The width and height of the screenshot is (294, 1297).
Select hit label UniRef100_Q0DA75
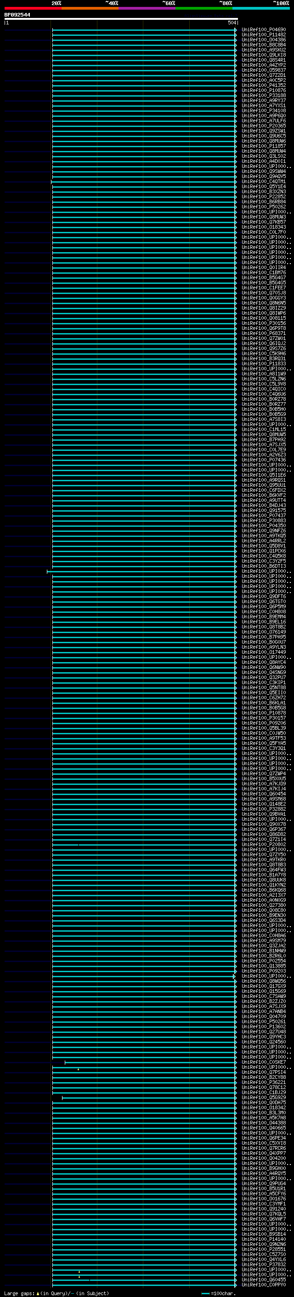point(264,1102)
